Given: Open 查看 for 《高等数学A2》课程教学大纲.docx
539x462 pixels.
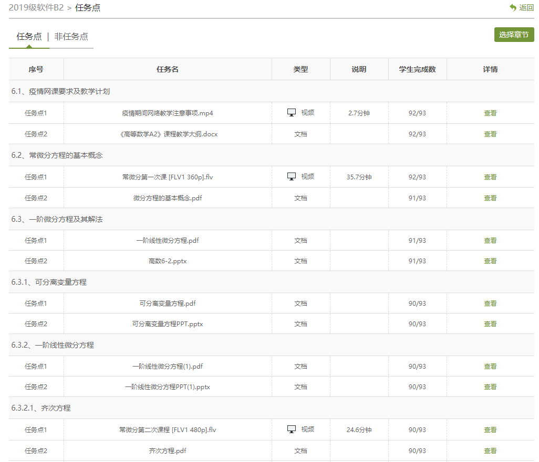Looking at the screenshot, I should point(490,134).
